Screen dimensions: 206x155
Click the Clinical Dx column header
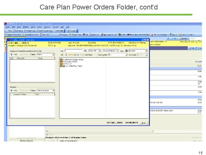[x=27, y=58]
